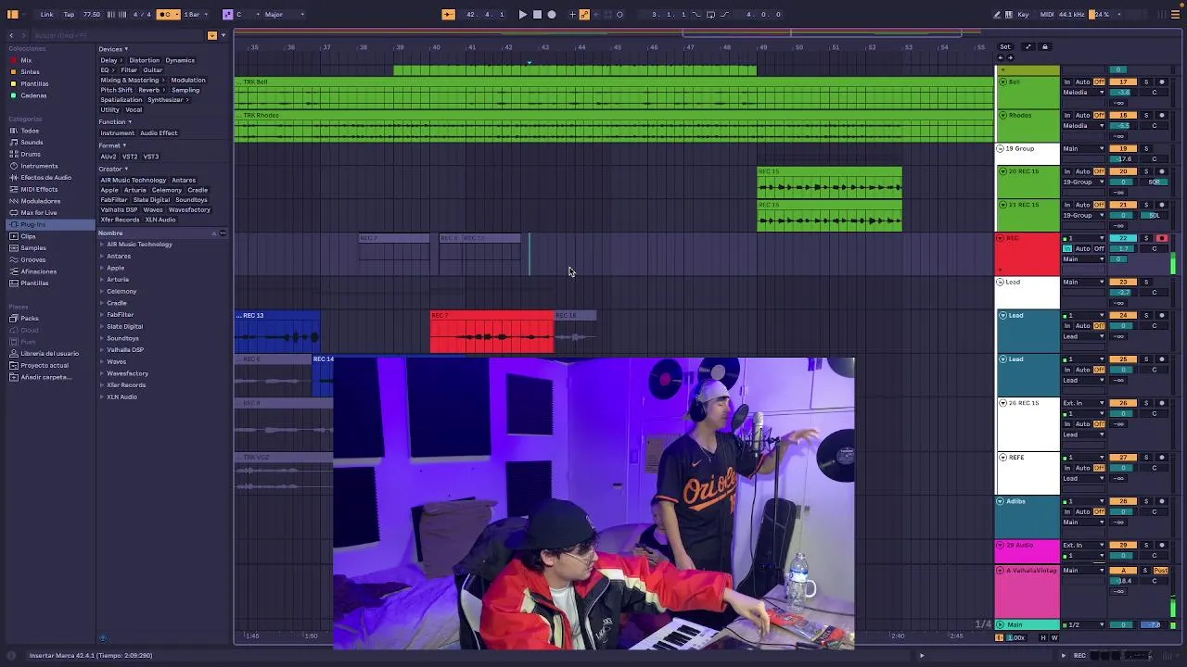Open the Instrumentos category
This screenshot has height=667, width=1187.
click(39, 166)
